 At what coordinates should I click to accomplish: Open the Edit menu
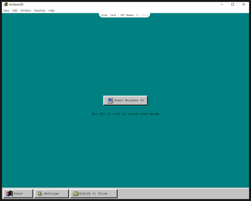click(x=15, y=10)
